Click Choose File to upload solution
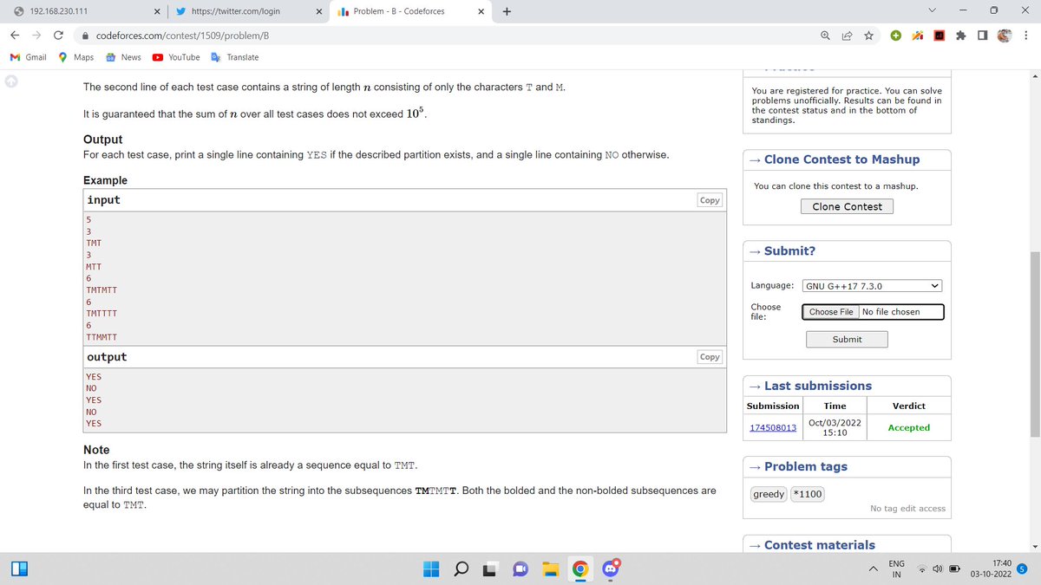Screen dimensions: 1041x585 [830, 312]
